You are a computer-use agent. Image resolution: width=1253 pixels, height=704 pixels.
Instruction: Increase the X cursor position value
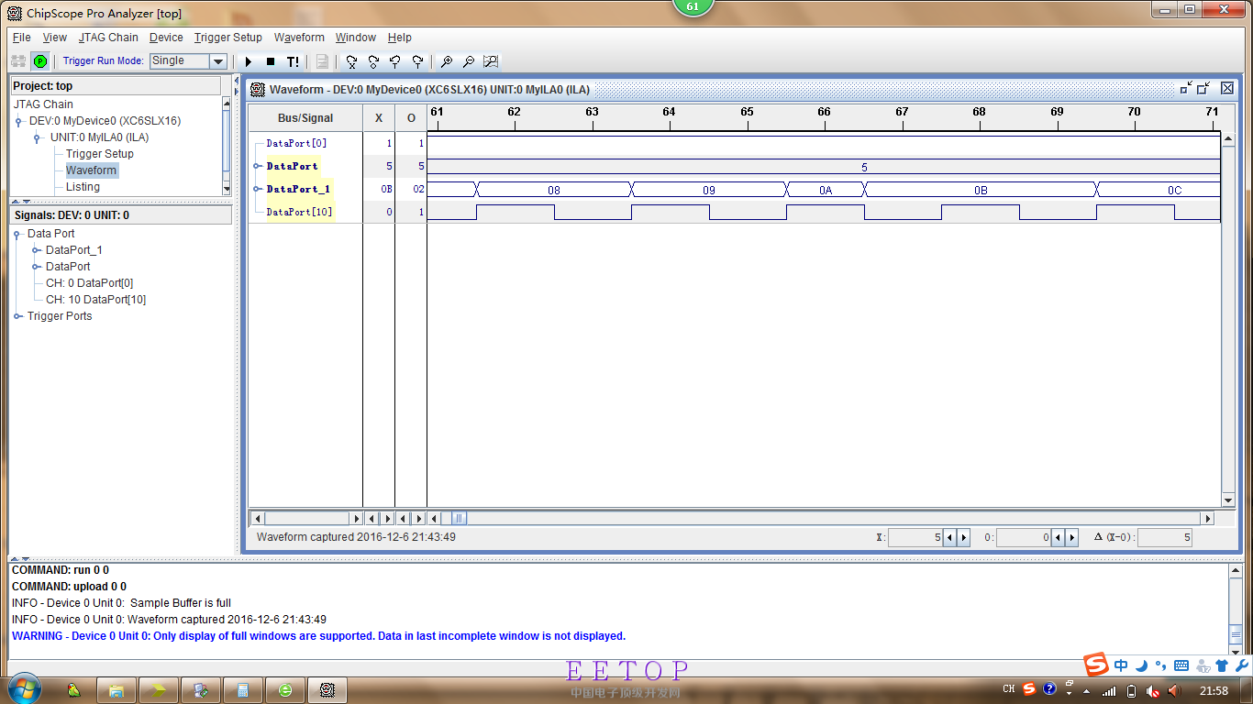(x=963, y=538)
